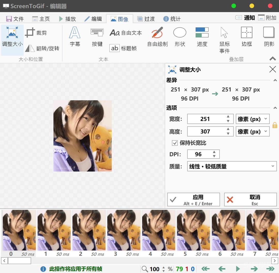279x273 pixels.
Task: Select the 自由绘制 free drawing tool
Action: (157, 36)
